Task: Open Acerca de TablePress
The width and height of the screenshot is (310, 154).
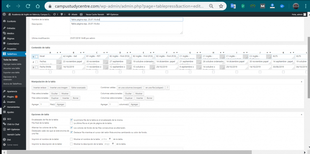Action: coord(12,84)
